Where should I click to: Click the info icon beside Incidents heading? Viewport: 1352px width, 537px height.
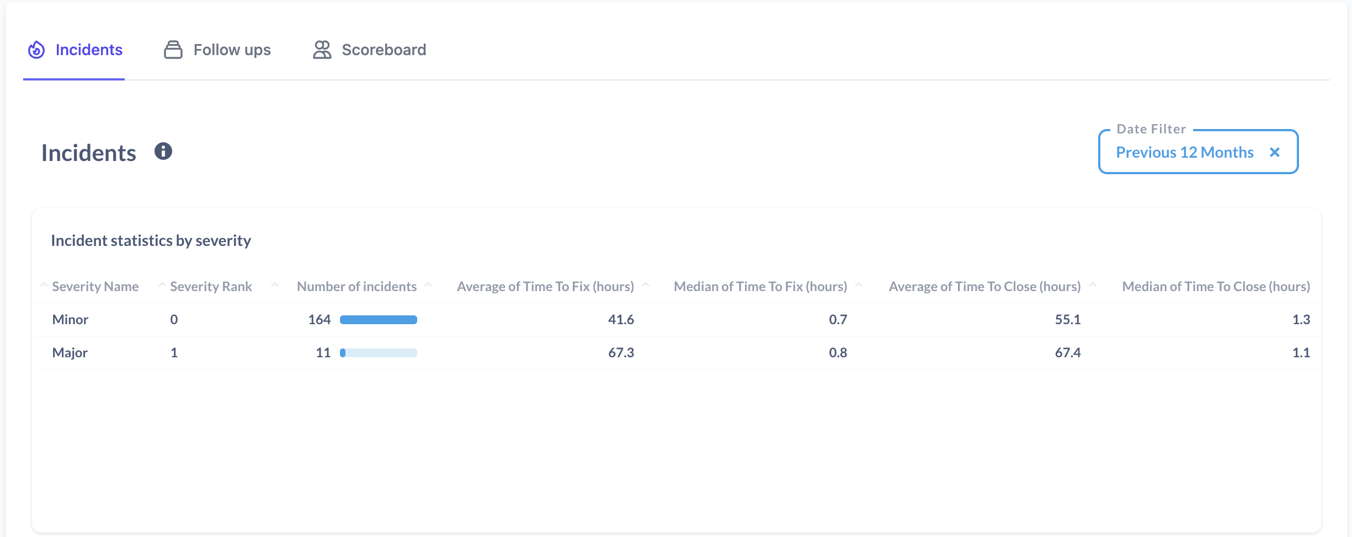tap(163, 151)
